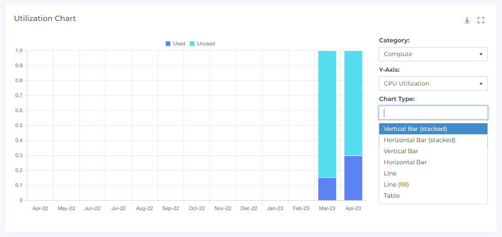Click the Apr-23 Used bar segment
This screenshot has width=502, height=237.
(x=353, y=178)
